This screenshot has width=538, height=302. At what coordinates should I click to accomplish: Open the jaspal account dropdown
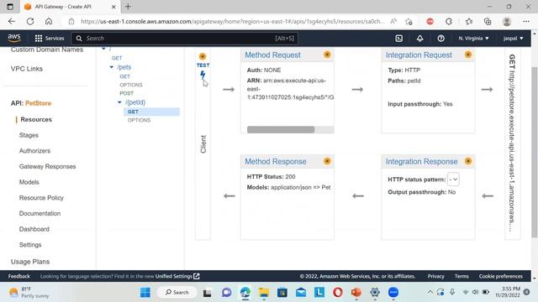514,39
